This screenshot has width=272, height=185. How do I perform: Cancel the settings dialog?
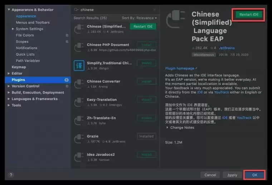(210, 175)
